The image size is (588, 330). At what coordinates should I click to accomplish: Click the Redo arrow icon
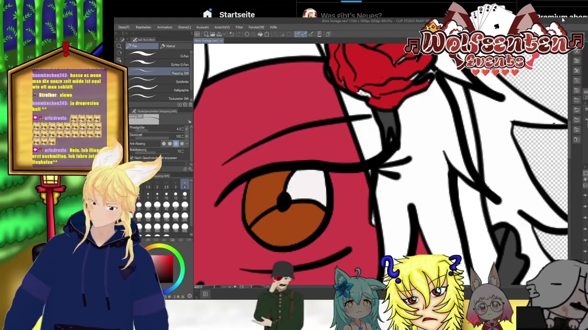pos(238,34)
